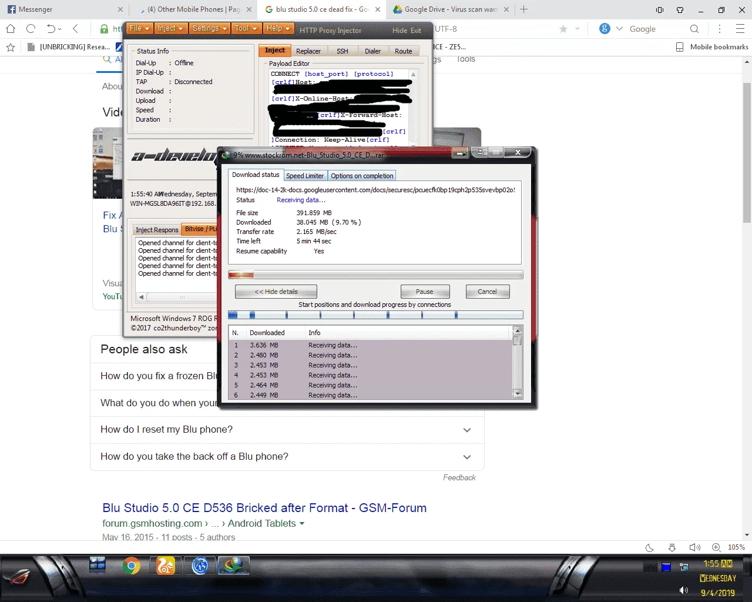Screen dimensions: 752x602
Task: Open the Help dropdown menu
Action: (x=278, y=28)
